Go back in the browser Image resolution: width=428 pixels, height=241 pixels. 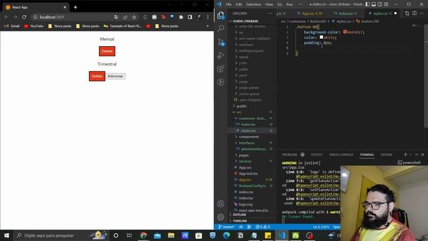click(x=6, y=17)
